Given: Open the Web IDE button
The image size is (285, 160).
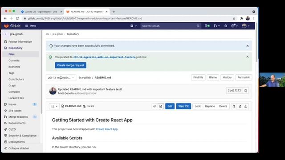Looking at the screenshot, I should coord(183,106).
